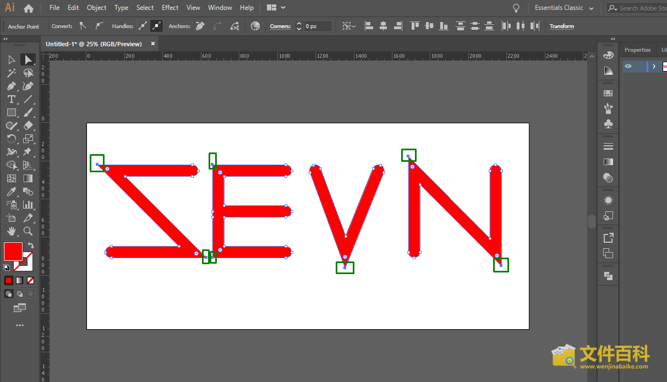
Task: Pick the Eyedropper tool
Action: (x=11, y=192)
